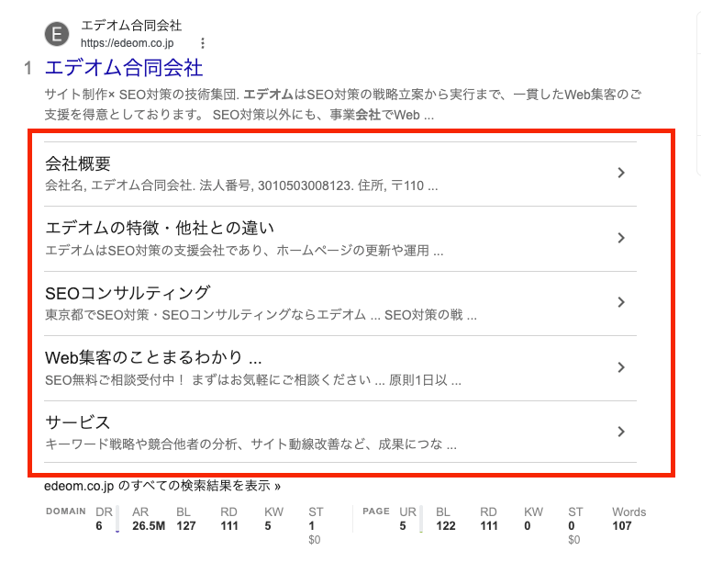Click the domain ST value 1

click(x=312, y=526)
